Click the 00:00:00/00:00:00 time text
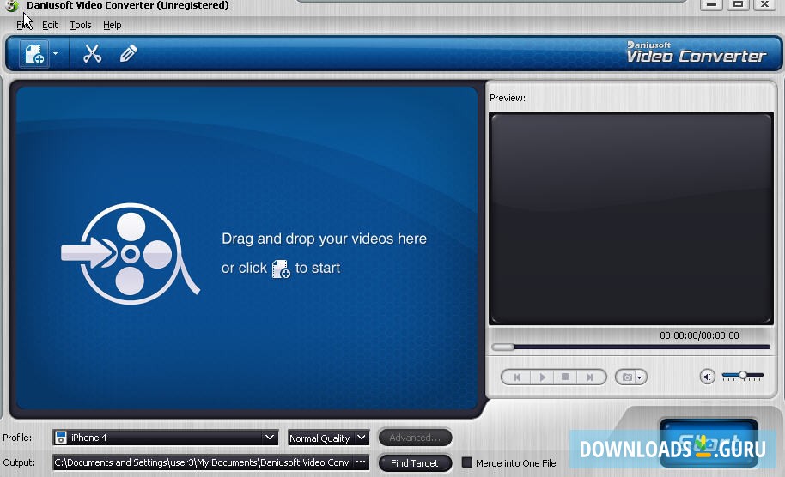785x477 pixels. 699,335
